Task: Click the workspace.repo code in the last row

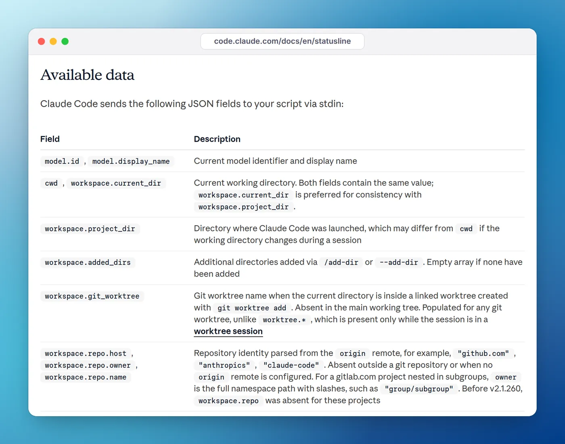Action: [x=228, y=401]
